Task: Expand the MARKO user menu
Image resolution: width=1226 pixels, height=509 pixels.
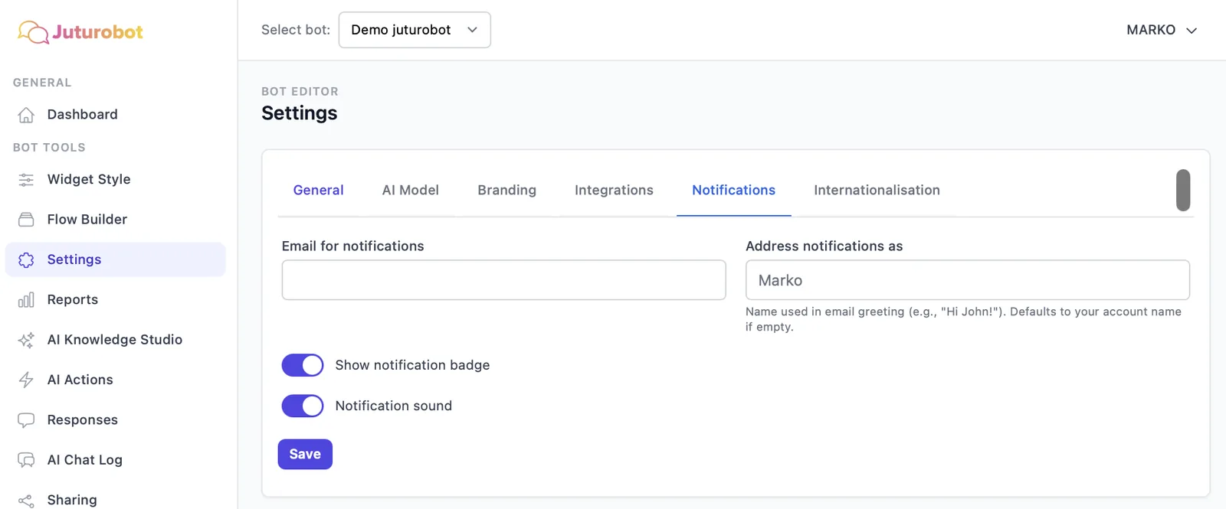Action: click(x=1162, y=30)
